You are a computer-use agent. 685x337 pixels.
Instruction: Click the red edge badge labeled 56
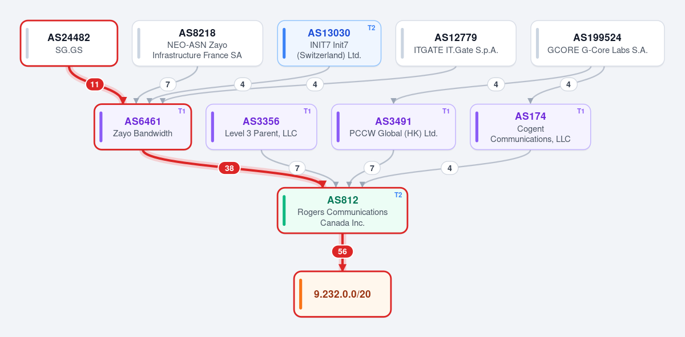tap(342, 251)
